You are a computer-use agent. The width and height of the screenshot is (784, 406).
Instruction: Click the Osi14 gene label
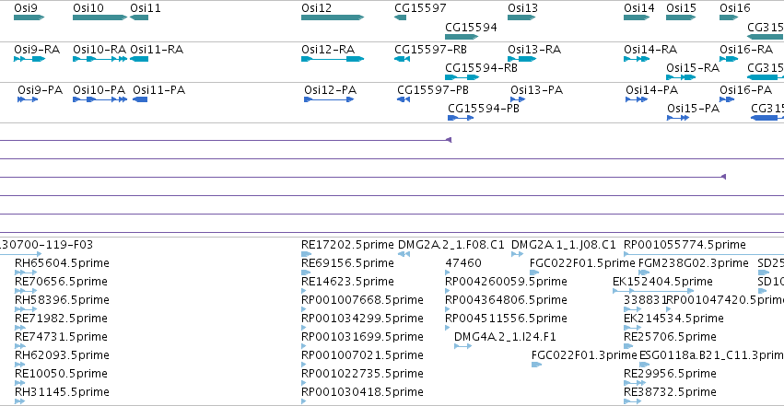coord(639,8)
